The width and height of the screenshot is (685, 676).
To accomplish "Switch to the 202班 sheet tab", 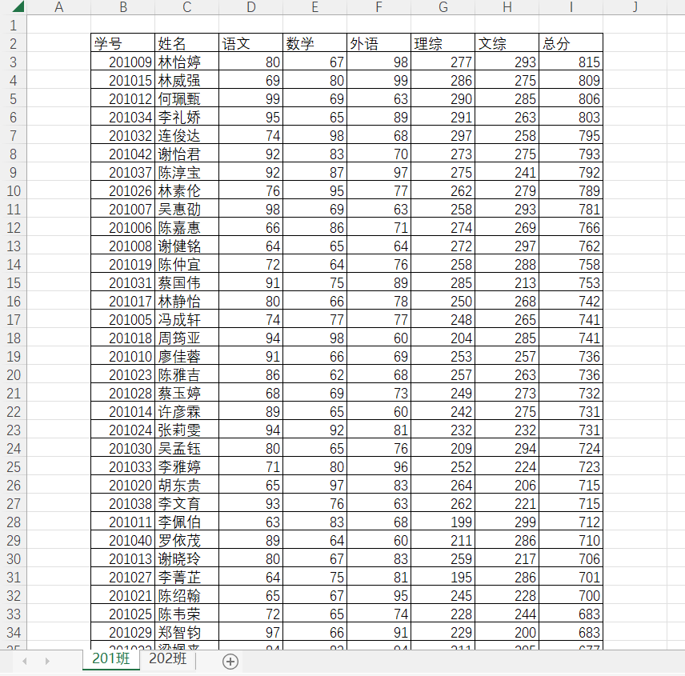I will coord(168,658).
